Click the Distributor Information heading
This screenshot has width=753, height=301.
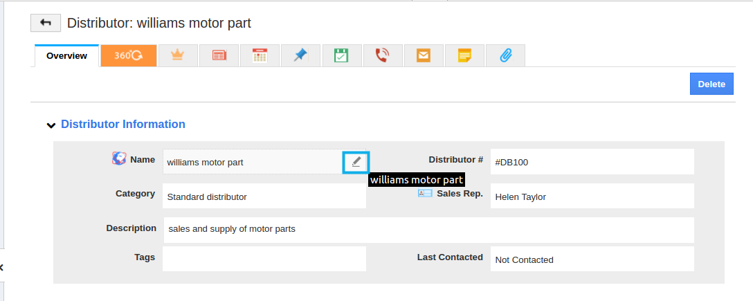(x=123, y=124)
